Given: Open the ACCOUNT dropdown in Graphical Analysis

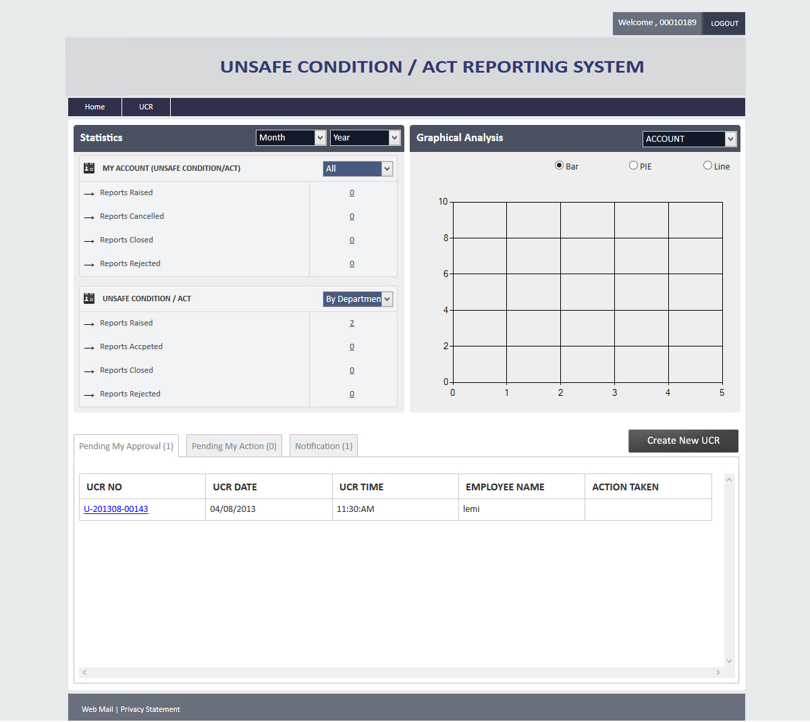Looking at the screenshot, I should (689, 139).
